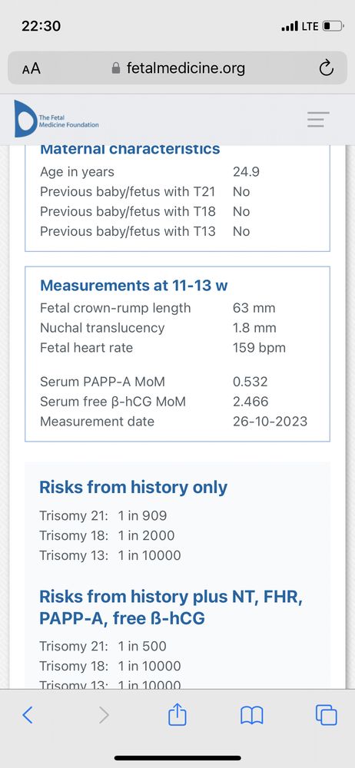Go back using the Safari back arrow
This screenshot has height=768, width=355.
(x=28, y=715)
